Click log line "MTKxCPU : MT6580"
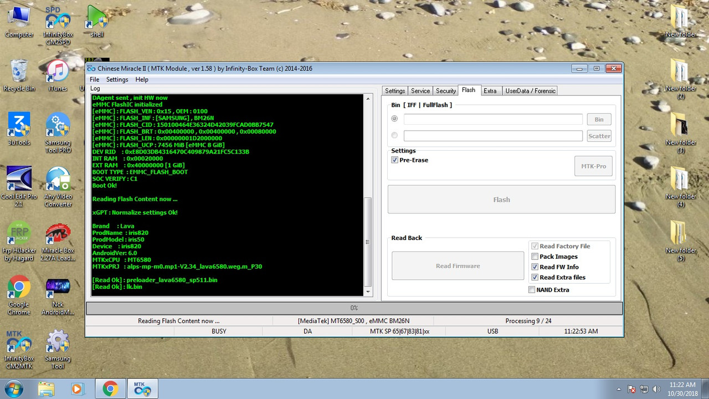This screenshot has width=709, height=399. [121, 260]
